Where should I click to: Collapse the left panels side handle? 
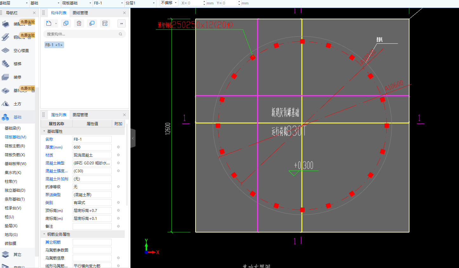[x=133, y=138]
